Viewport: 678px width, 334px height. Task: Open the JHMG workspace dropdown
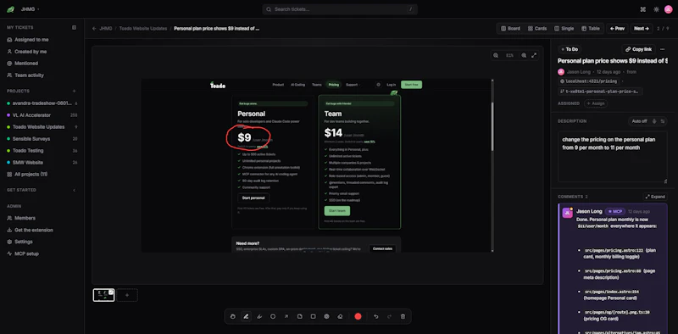click(30, 9)
